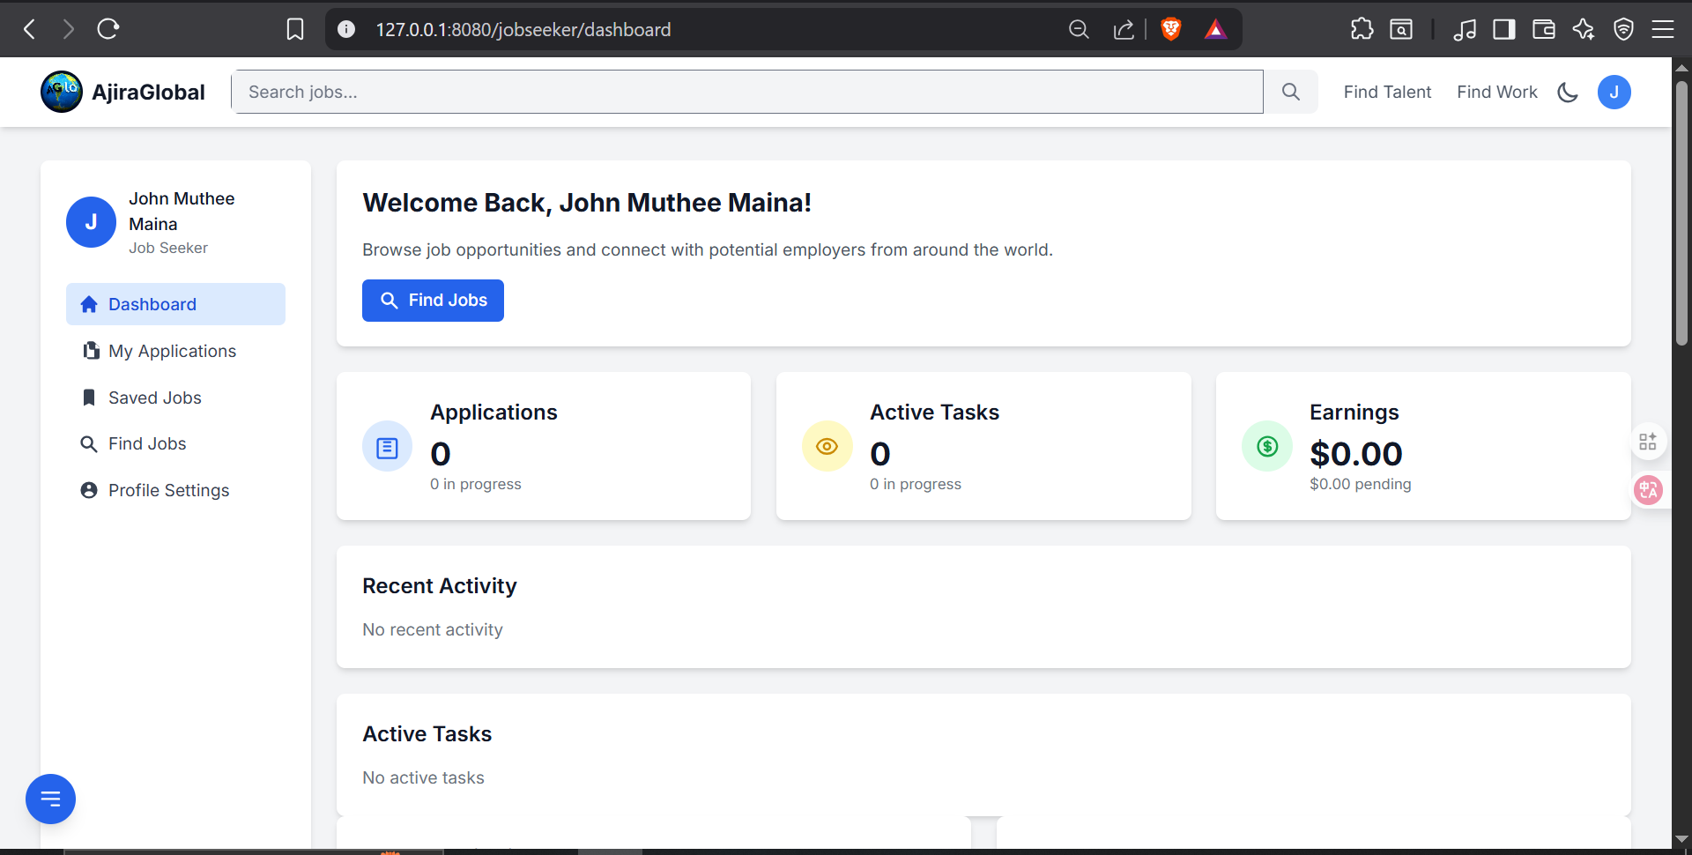Click the pink translate floating icon
The image size is (1692, 855).
coord(1648,489)
